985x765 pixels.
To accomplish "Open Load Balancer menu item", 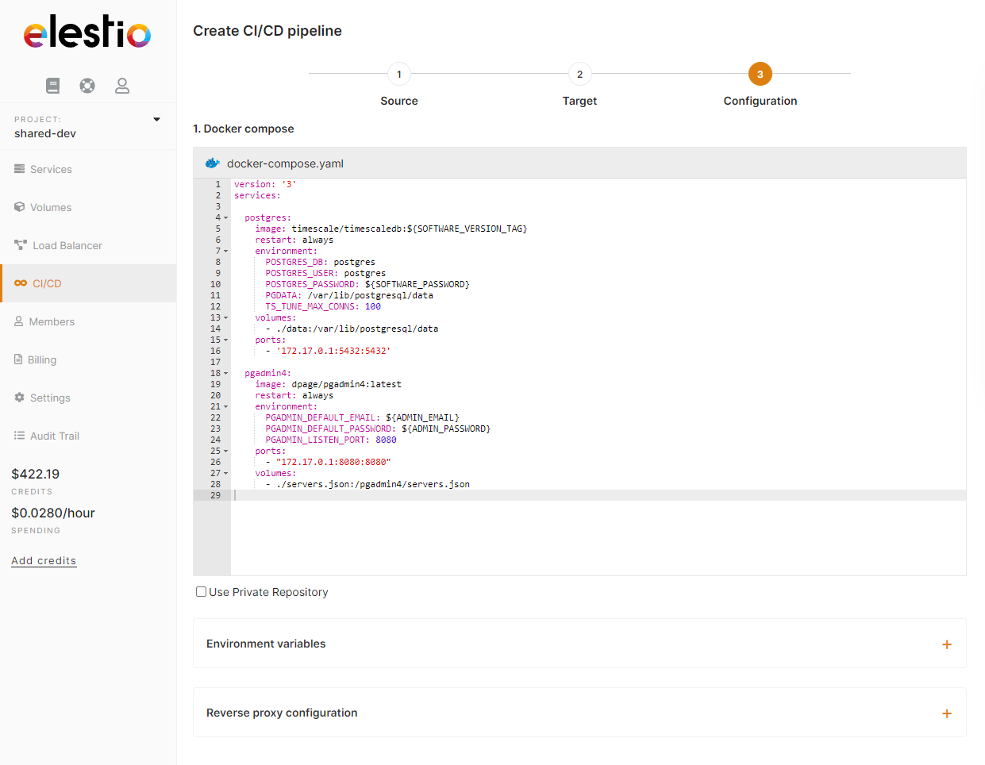I will point(67,245).
